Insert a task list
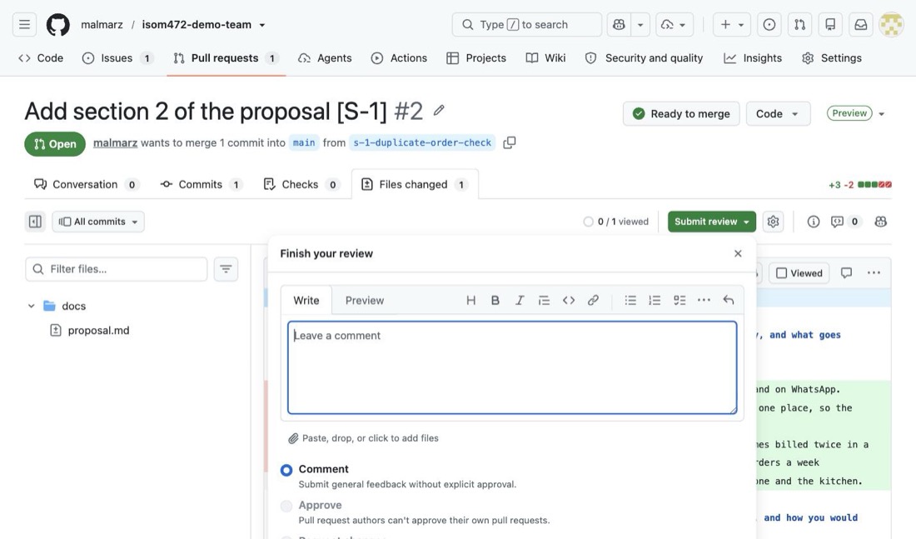 tap(680, 301)
